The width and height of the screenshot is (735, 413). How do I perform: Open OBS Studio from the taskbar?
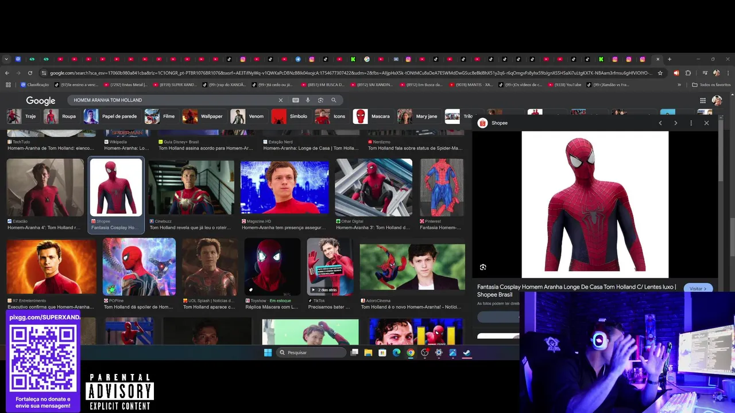[x=425, y=353]
